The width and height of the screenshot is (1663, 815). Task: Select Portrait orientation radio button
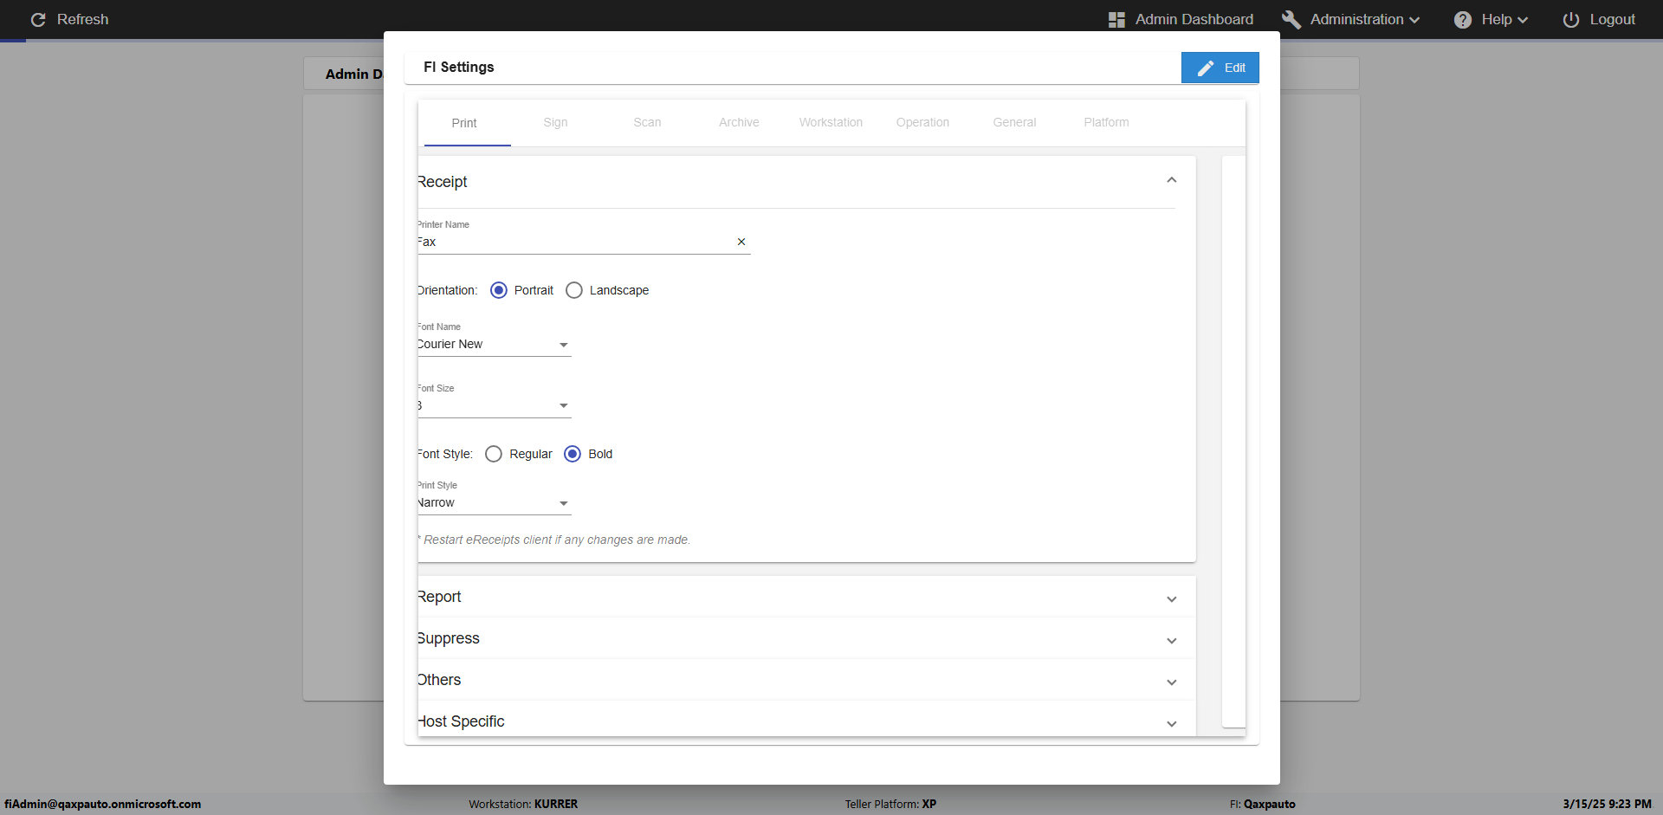[499, 290]
